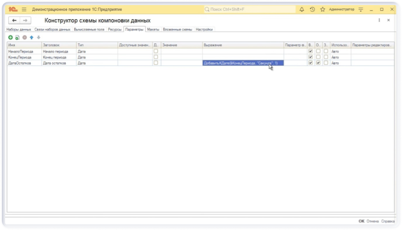Click the green add parameter icon
This screenshot has height=230, width=402.
point(10,37)
